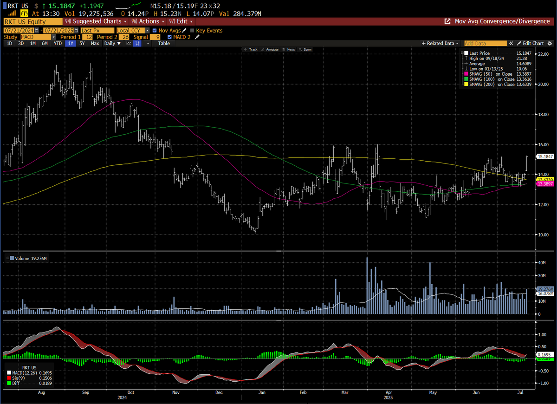
Task: Switch to the Table view
Action: (x=164, y=43)
